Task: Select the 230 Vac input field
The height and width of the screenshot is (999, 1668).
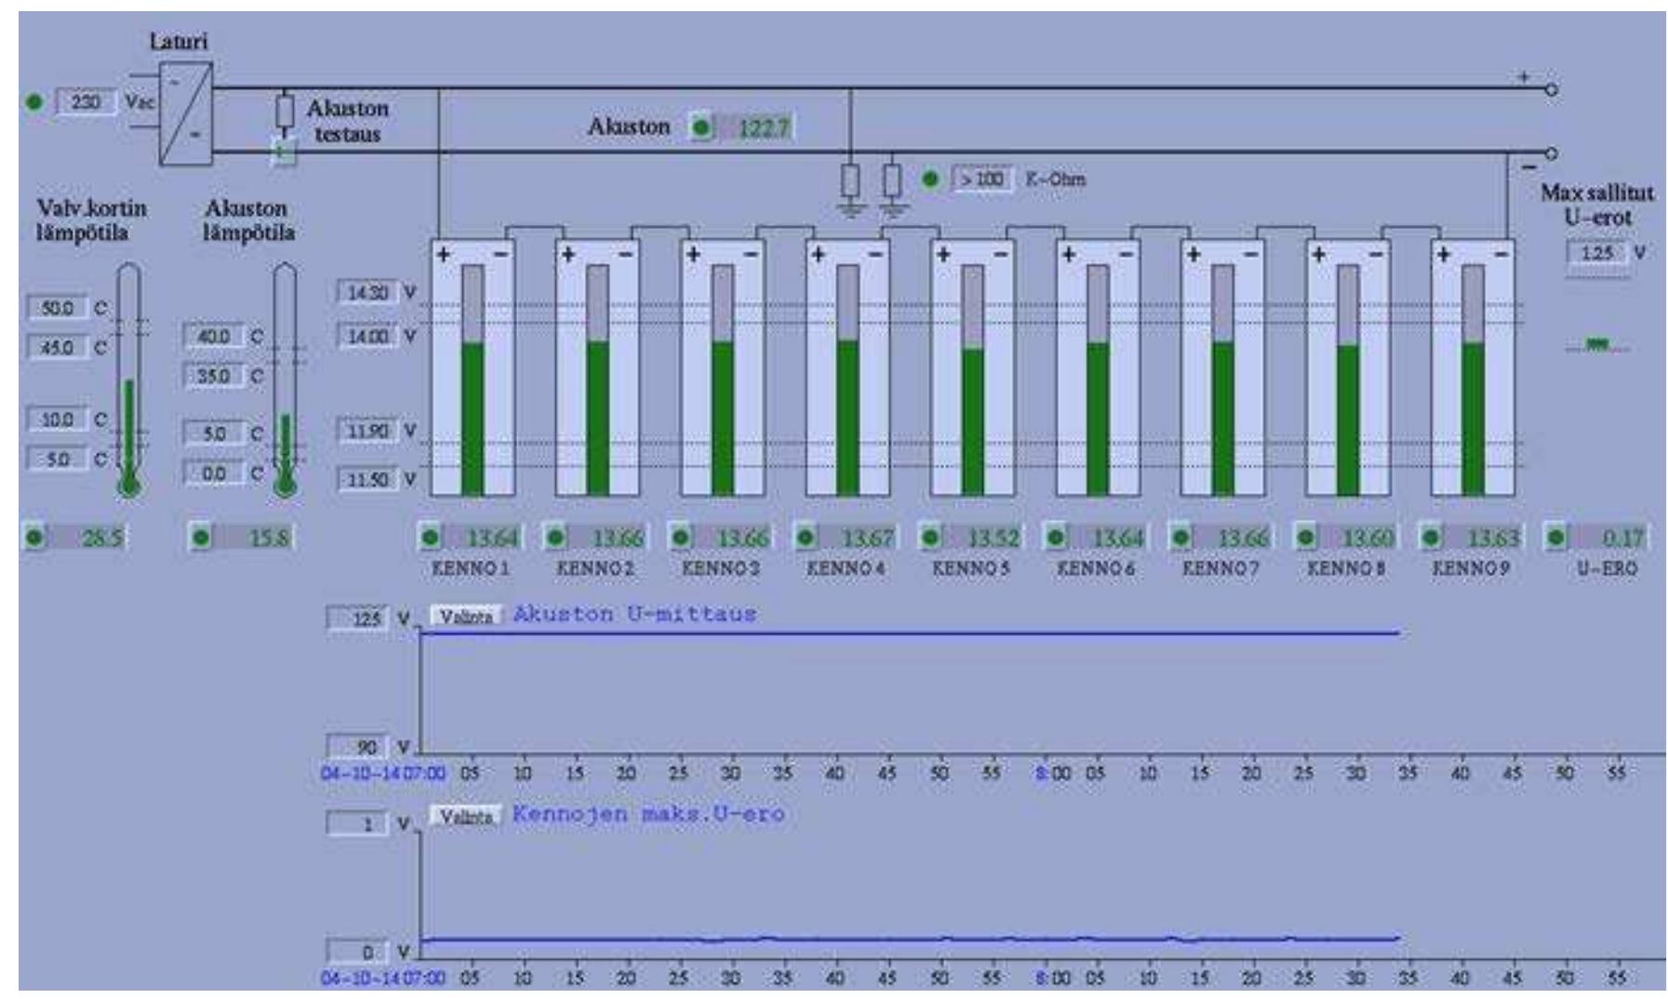Action: click(86, 101)
